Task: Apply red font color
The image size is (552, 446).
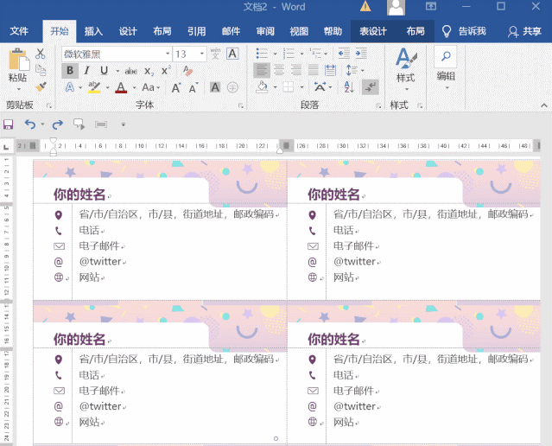Action: pyautogui.click(x=121, y=87)
